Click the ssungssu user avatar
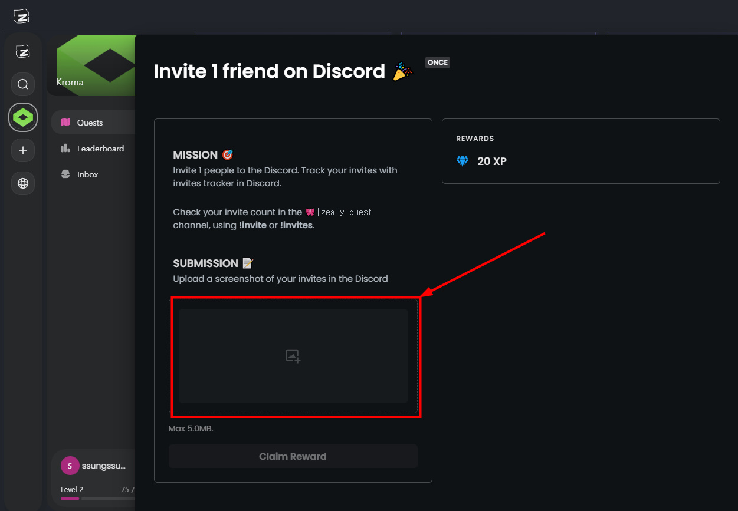This screenshot has width=738, height=511. pyautogui.click(x=70, y=466)
